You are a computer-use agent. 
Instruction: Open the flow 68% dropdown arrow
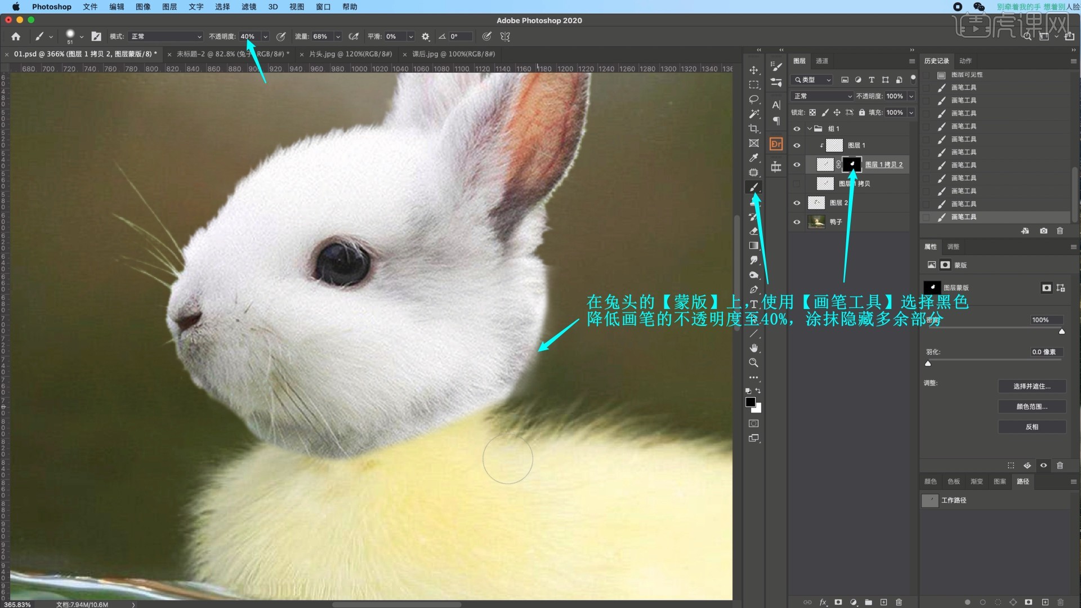click(x=338, y=37)
